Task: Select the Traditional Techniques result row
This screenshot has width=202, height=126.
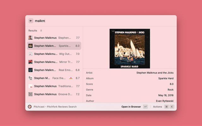Action: [x=54, y=86]
